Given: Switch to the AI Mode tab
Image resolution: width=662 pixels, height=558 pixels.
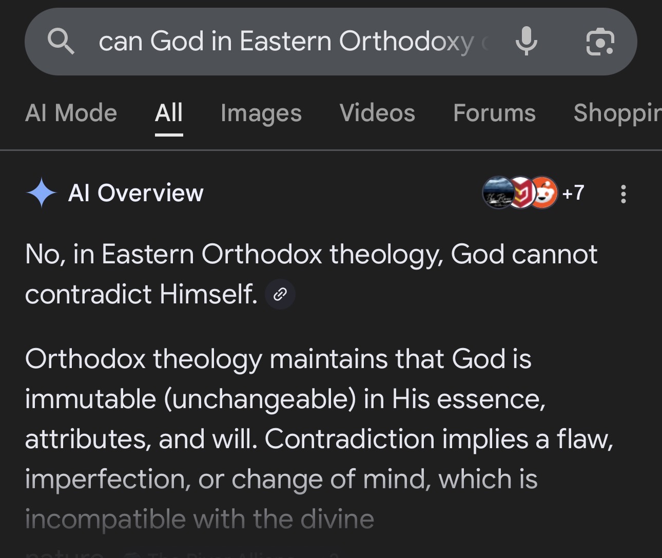Looking at the screenshot, I should [71, 113].
